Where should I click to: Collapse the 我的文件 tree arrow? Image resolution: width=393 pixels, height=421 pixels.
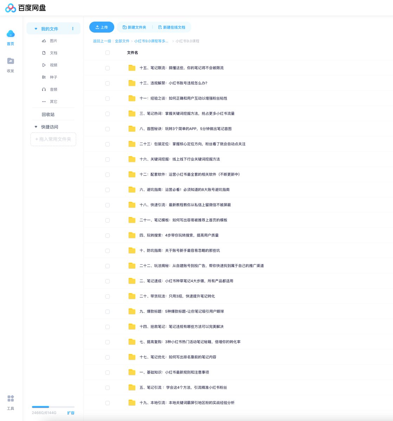(36, 29)
